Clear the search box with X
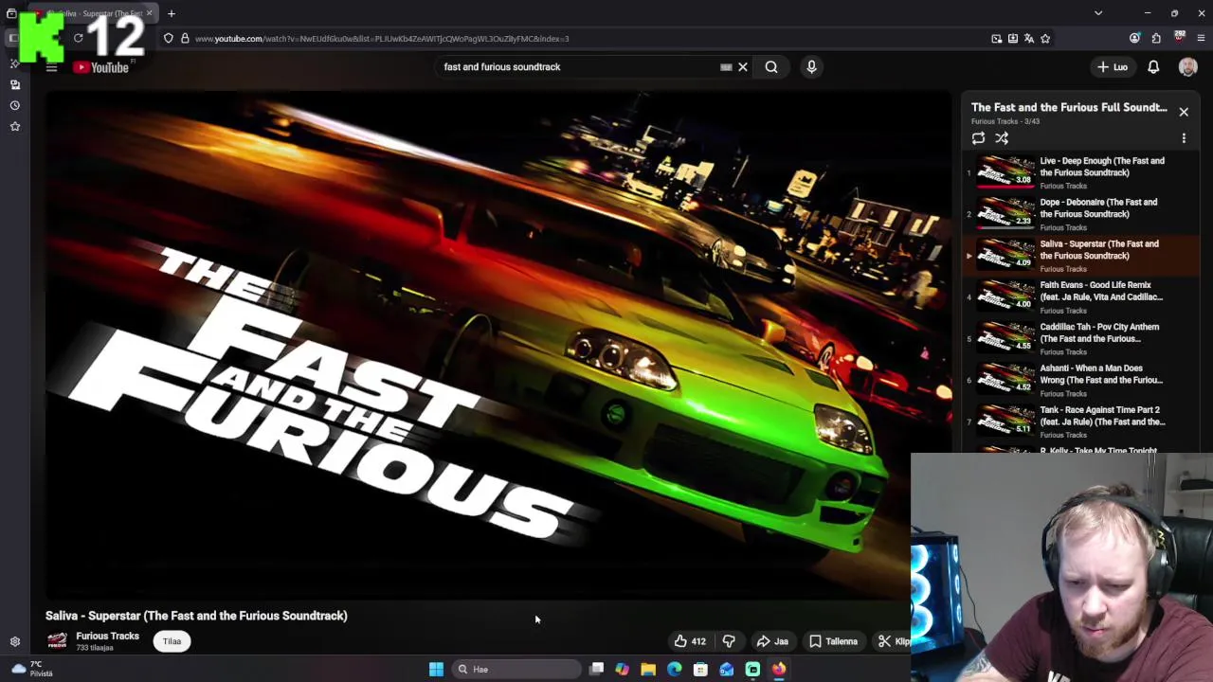 pyautogui.click(x=743, y=67)
